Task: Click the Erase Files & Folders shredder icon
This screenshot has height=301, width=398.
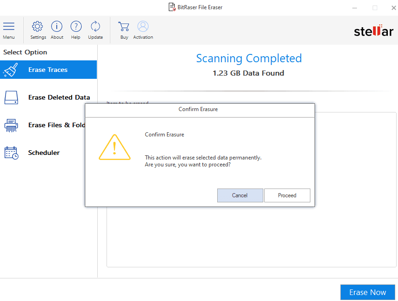Action: coord(11,125)
